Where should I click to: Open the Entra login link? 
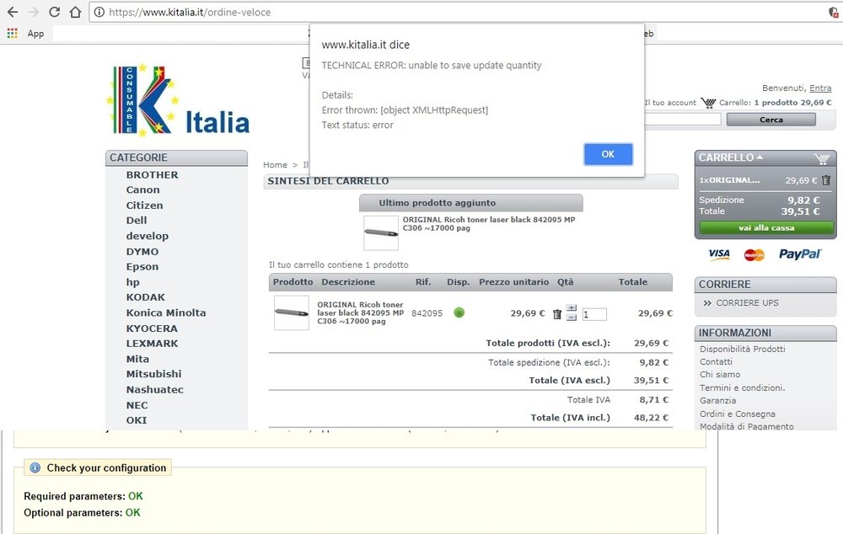(x=819, y=88)
